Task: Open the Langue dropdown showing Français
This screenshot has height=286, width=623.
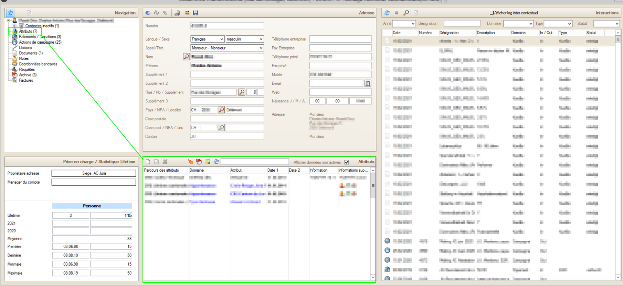Action: pyautogui.click(x=207, y=39)
